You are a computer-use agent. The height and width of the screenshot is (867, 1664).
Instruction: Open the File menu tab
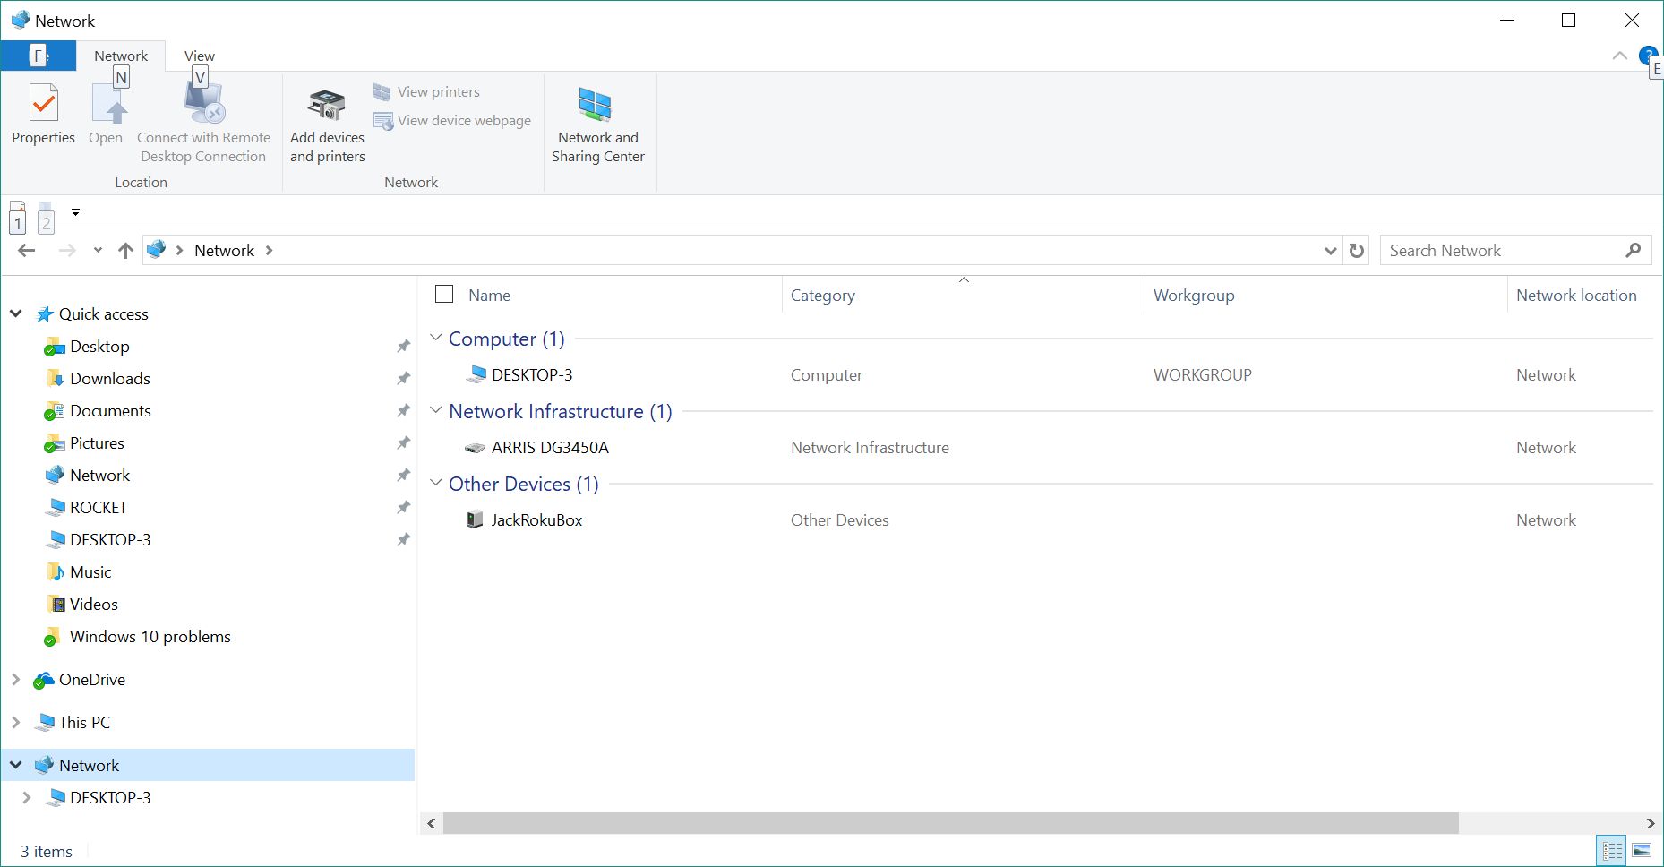pyautogui.click(x=38, y=56)
